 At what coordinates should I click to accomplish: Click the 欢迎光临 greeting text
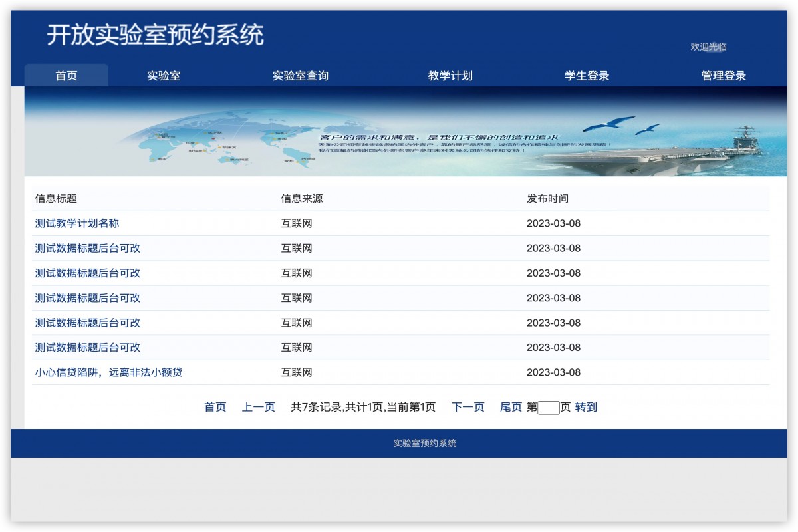coord(709,47)
